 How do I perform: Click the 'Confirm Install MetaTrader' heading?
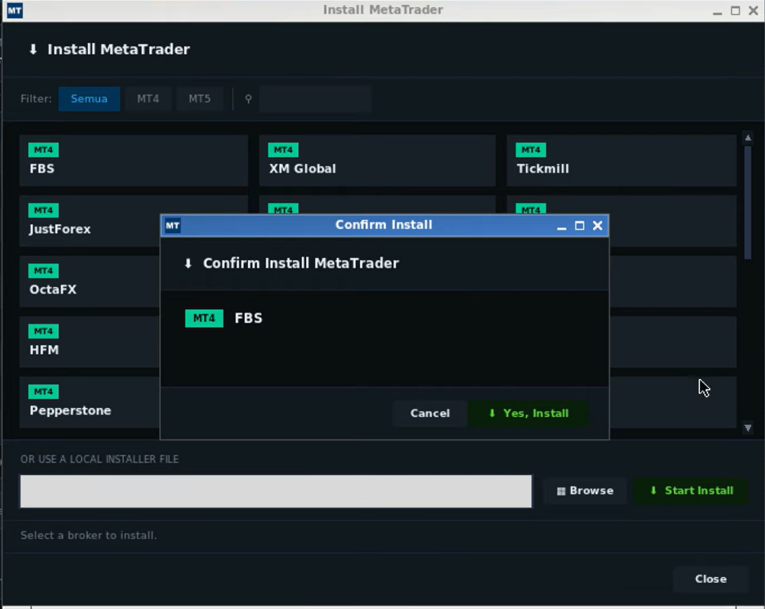click(301, 263)
